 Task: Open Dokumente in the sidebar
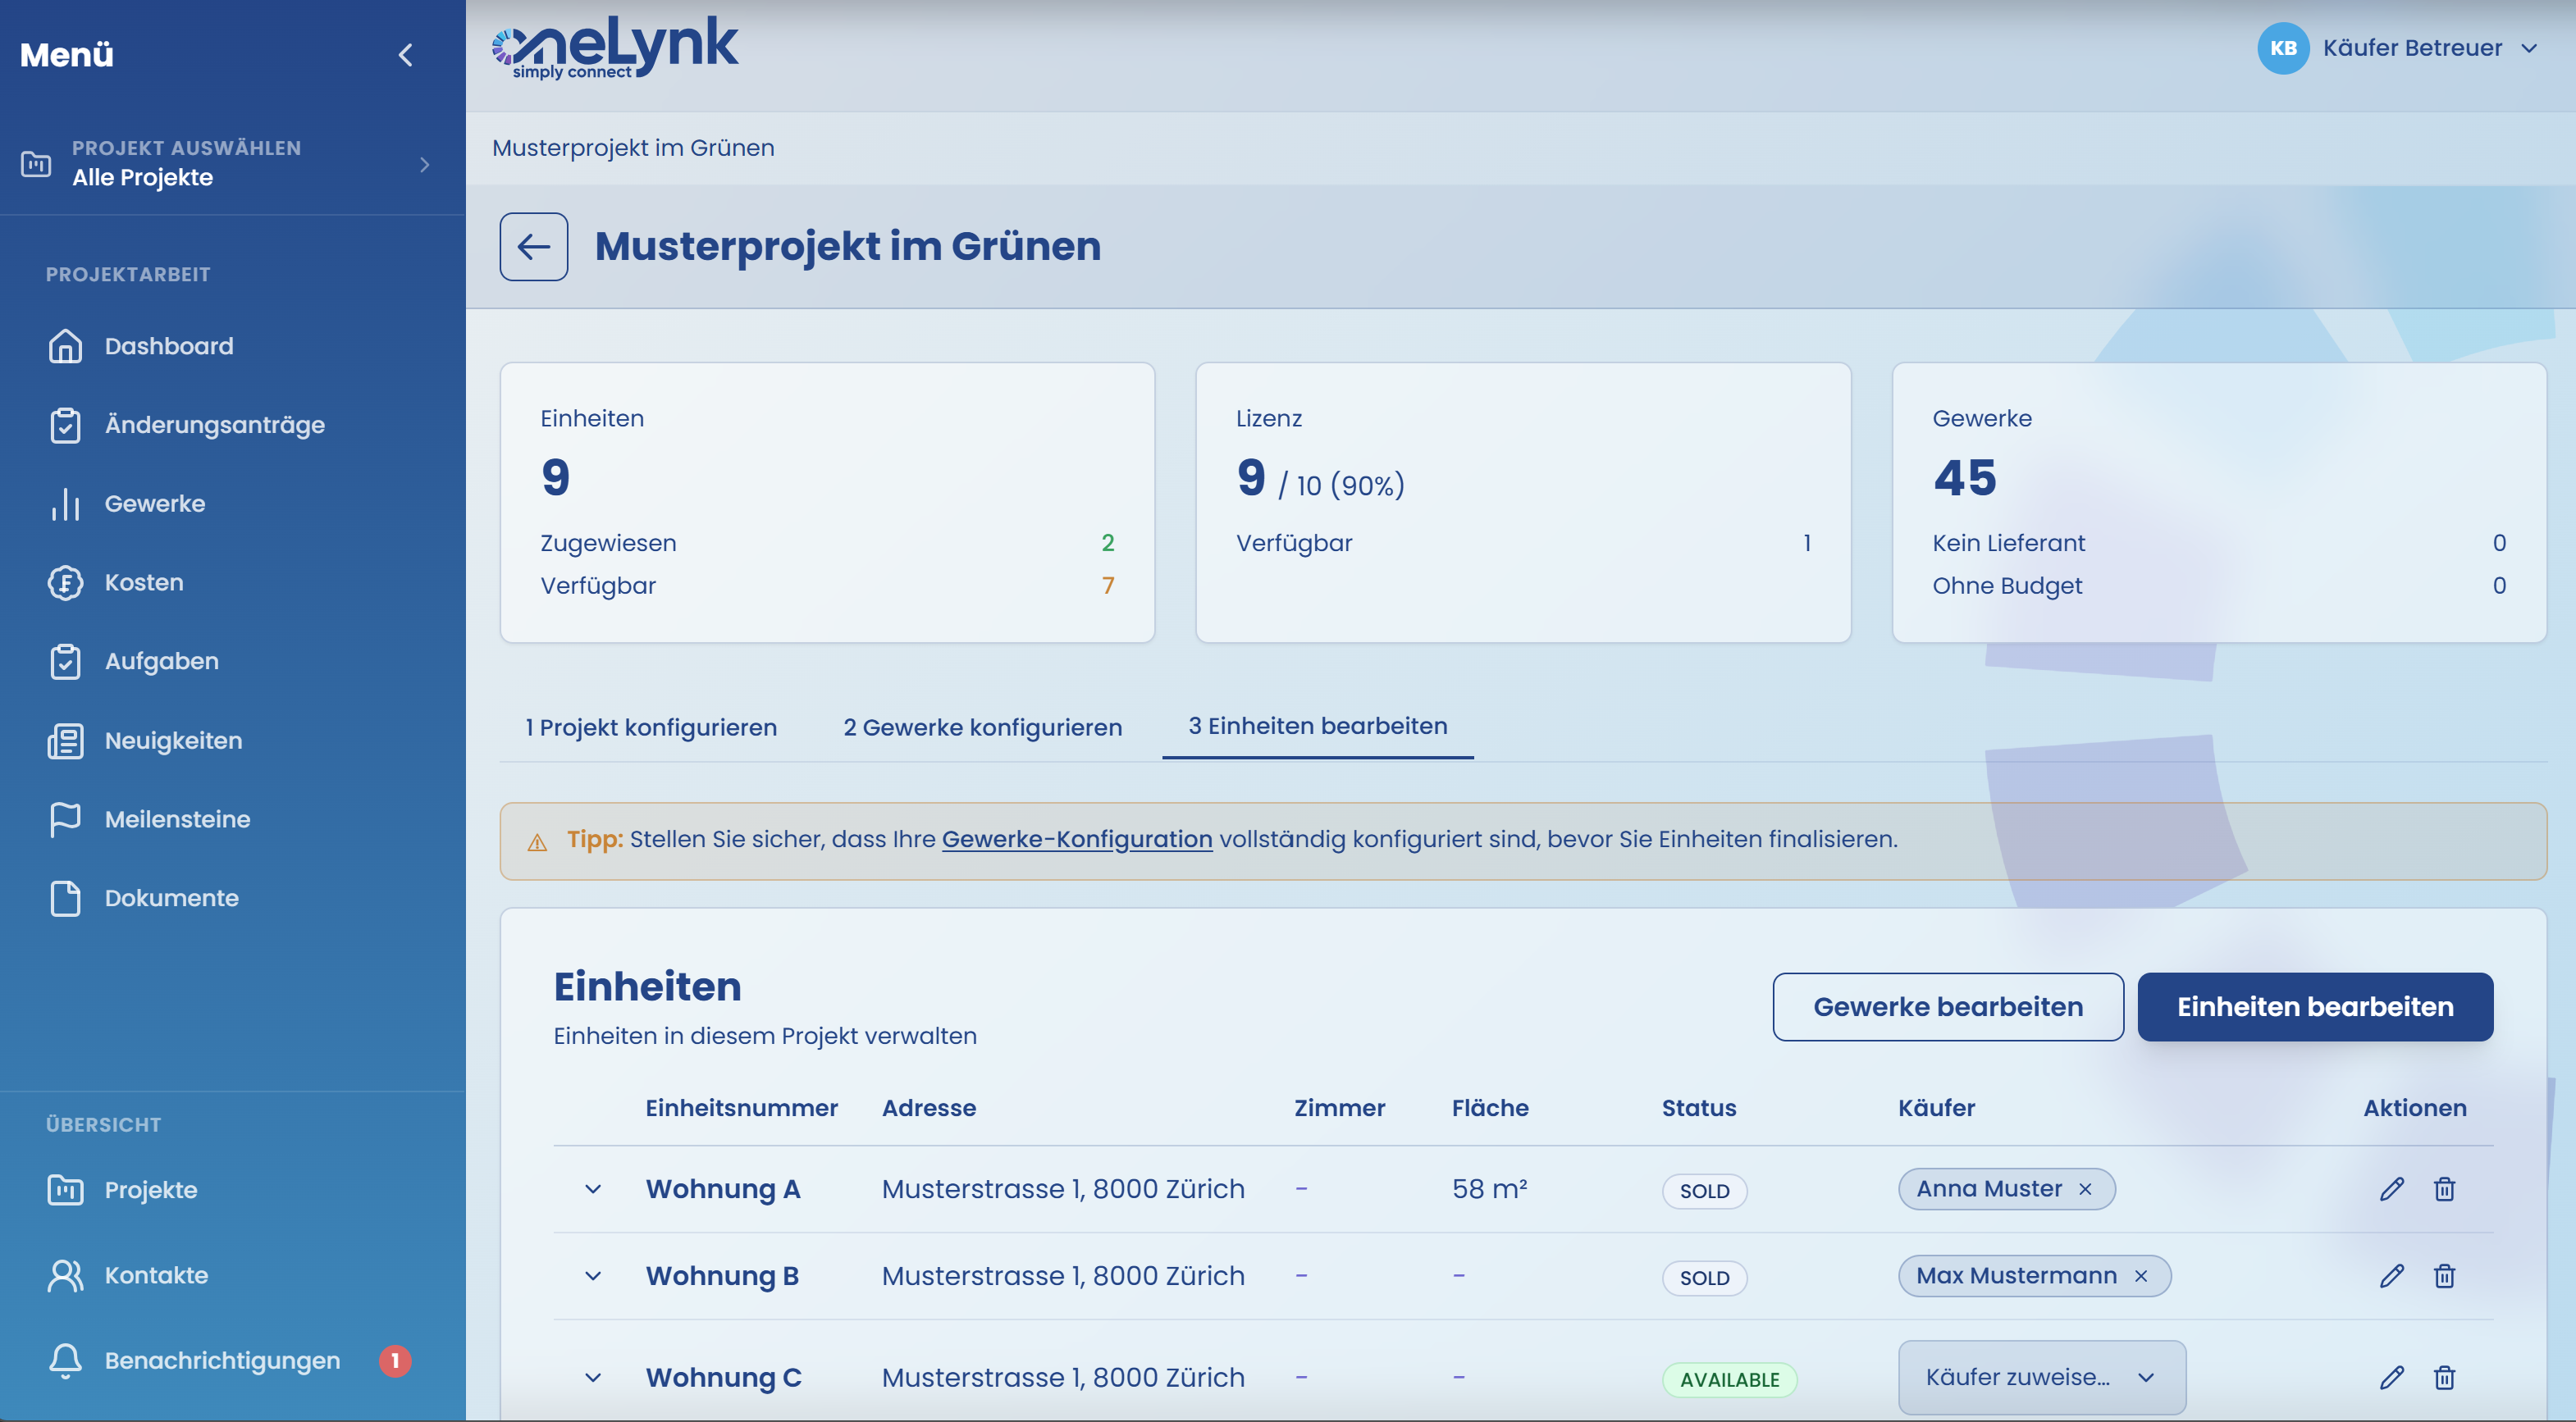[x=171, y=897]
